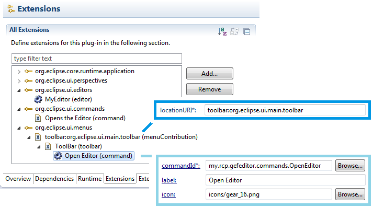Click the icon: link
The image size is (373, 208).
(168, 194)
